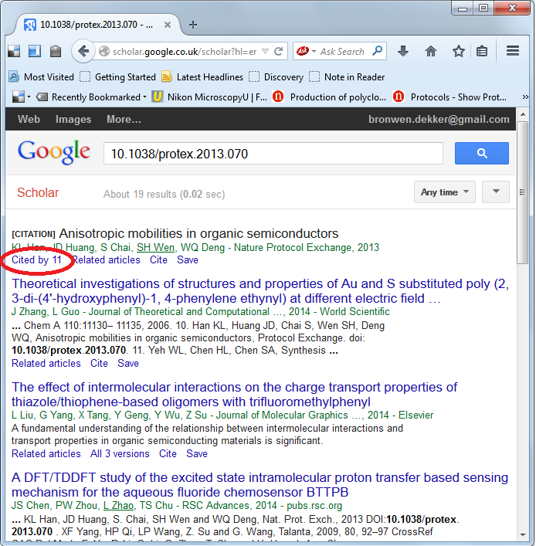This screenshot has width=536, height=546.
Task: Open author SH Wen profile link
Action: coord(155,248)
